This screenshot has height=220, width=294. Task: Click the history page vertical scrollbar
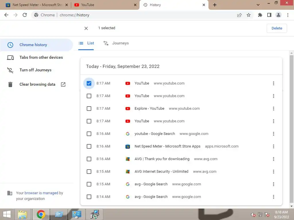(291, 129)
